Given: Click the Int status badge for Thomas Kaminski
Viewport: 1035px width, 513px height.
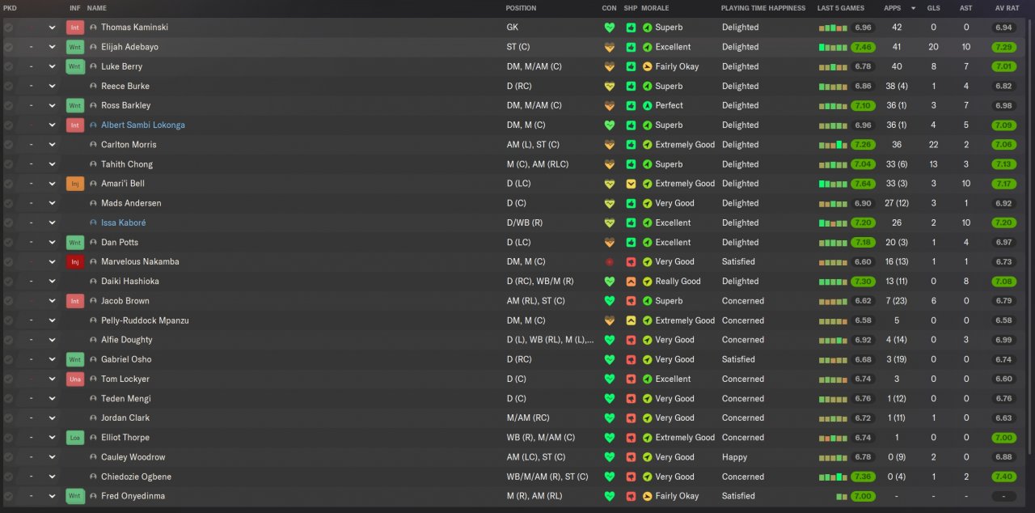Looking at the screenshot, I should (75, 28).
